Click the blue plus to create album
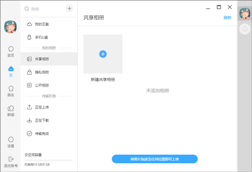Viewport: 252px width, 172px height. (x=103, y=54)
